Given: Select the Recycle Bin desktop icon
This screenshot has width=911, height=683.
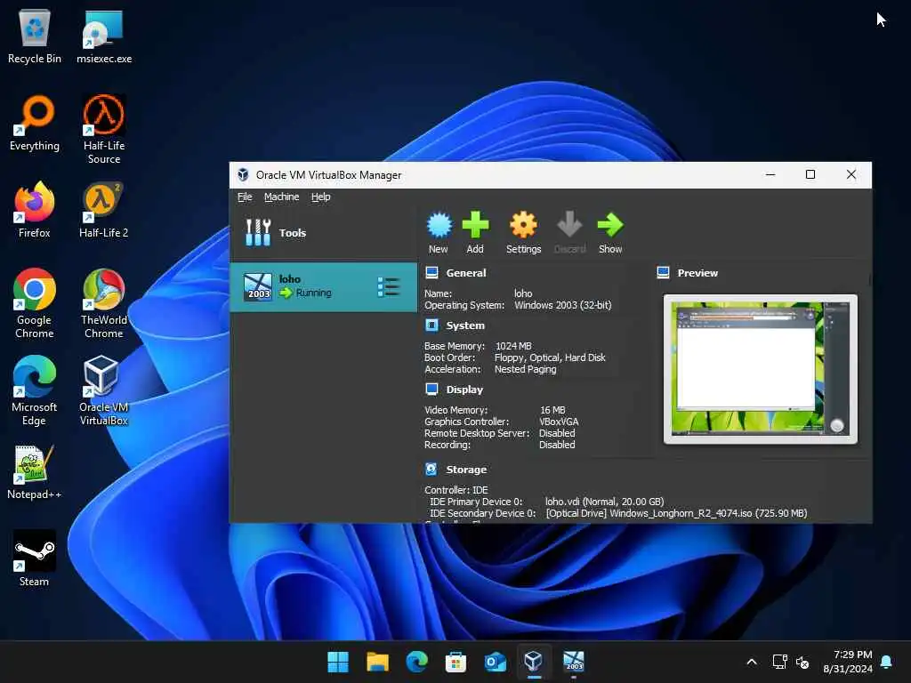Looking at the screenshot, I should point(35,36).
